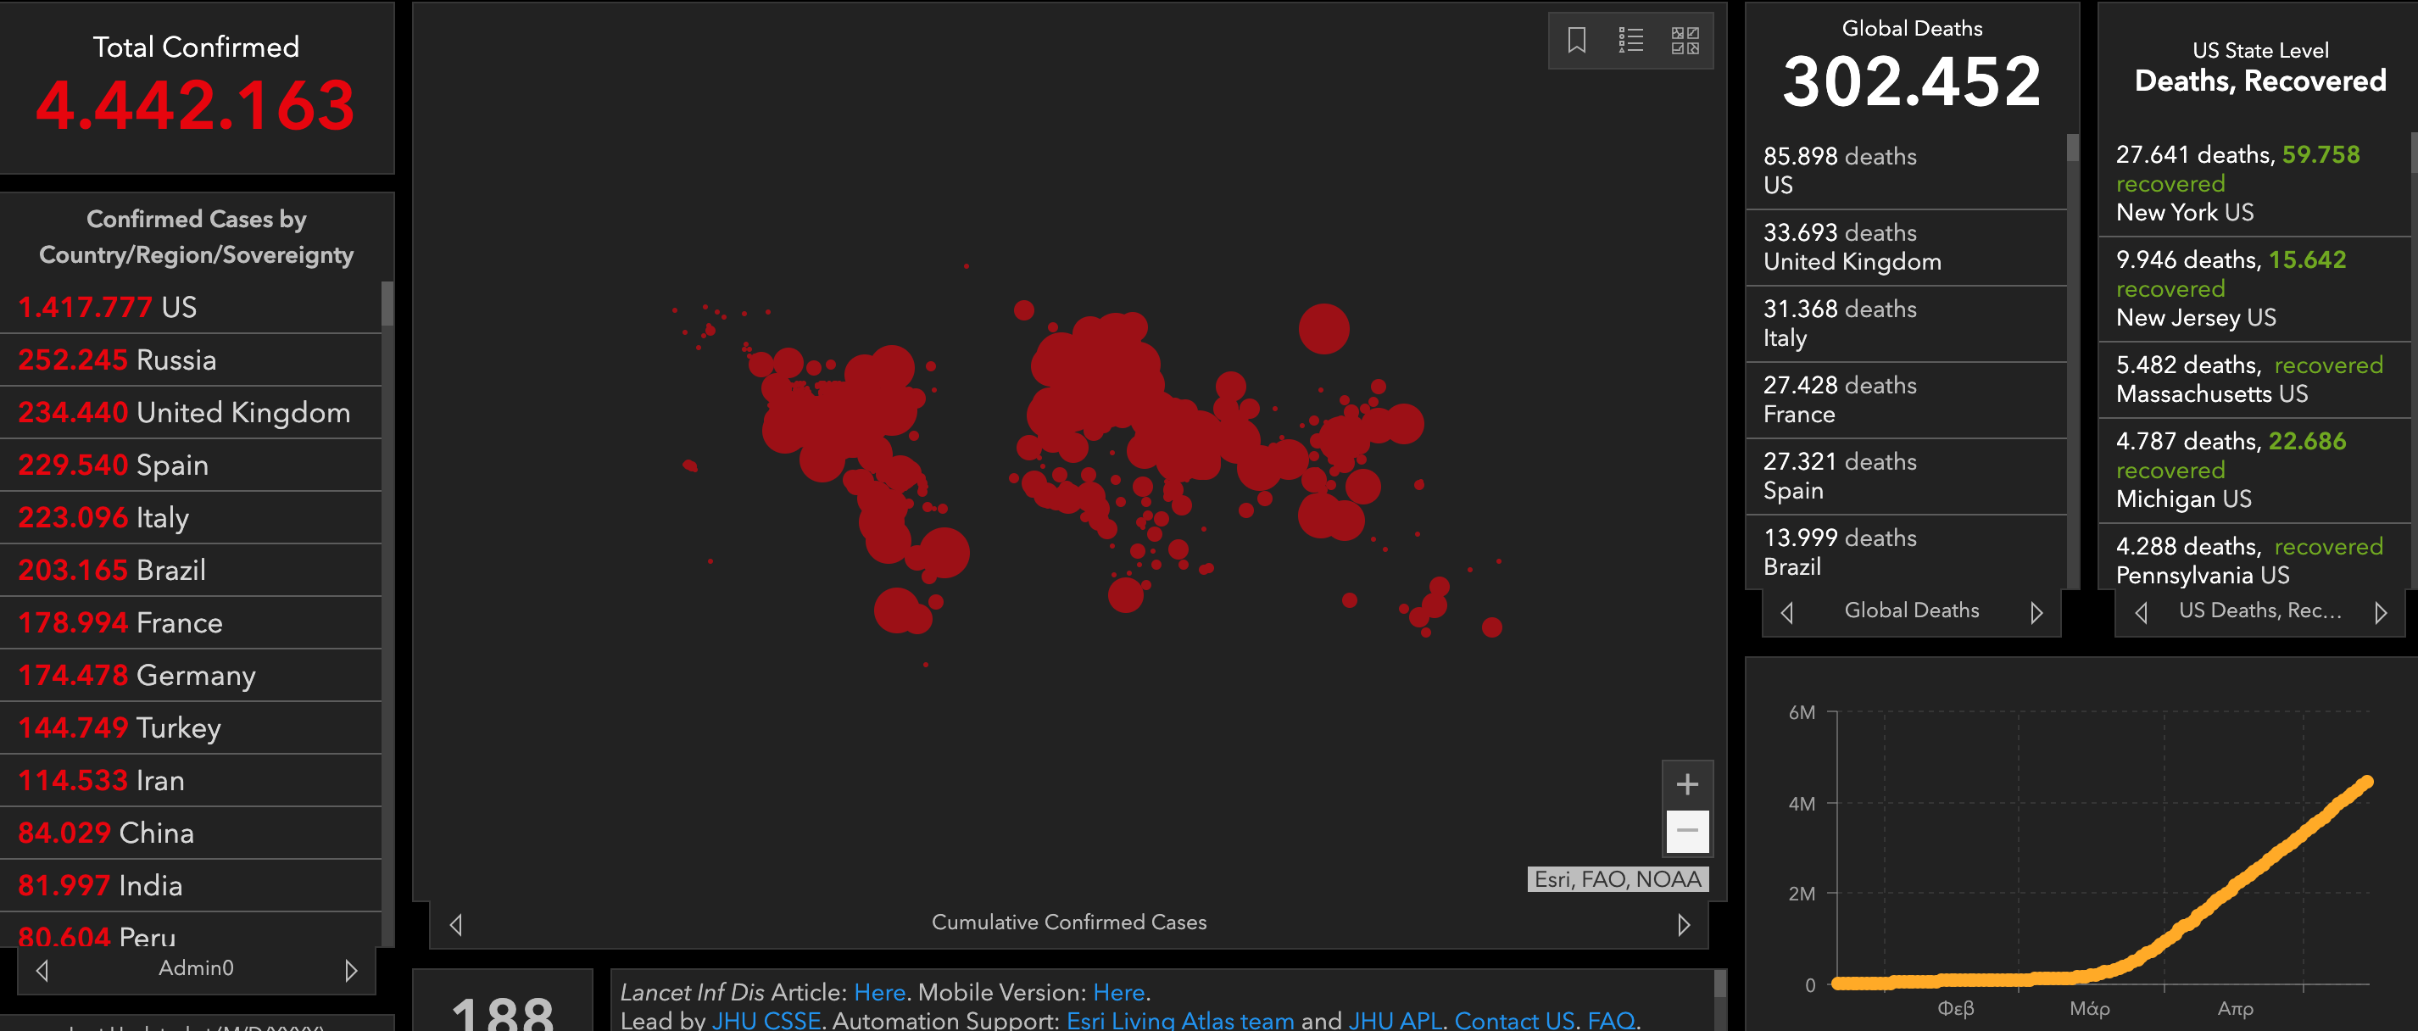Zoom out of the map

click(1687, 831)
